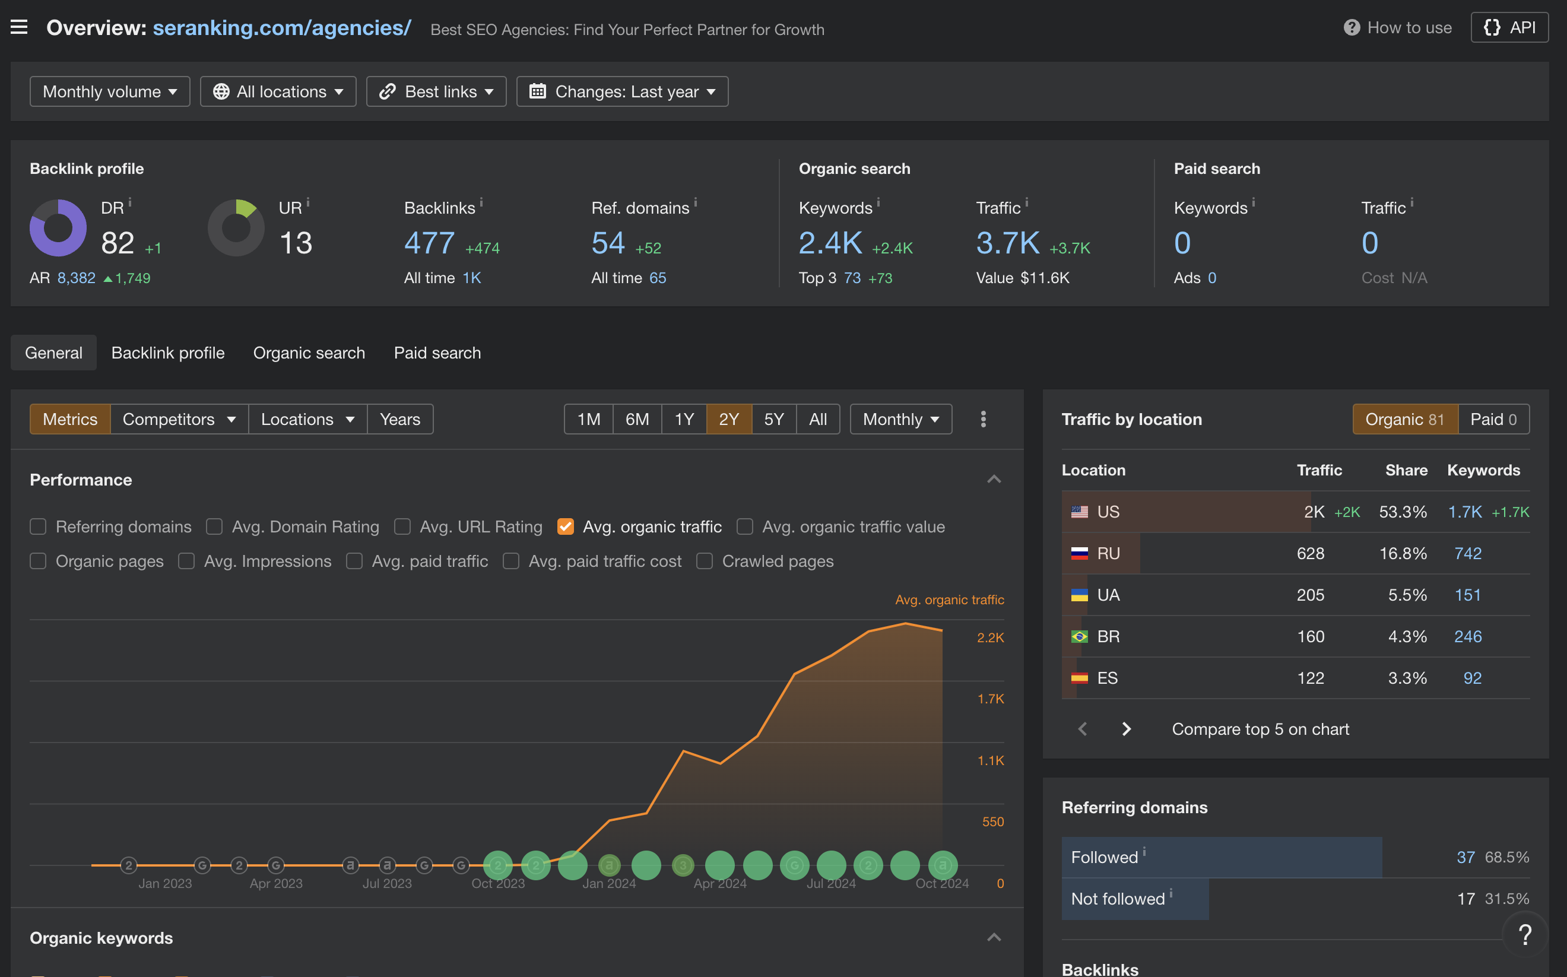
Task: Click the BR flag icon
Action: pos(1080,636)
